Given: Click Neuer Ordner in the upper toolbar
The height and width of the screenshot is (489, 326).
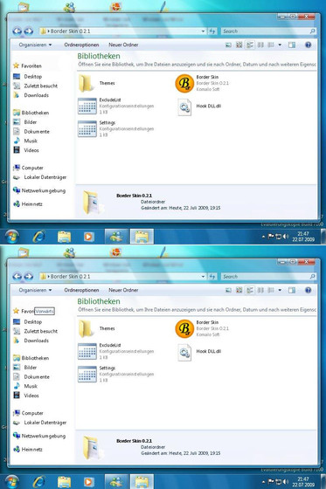Looking at the screenshot, I should tap(123, 45).
